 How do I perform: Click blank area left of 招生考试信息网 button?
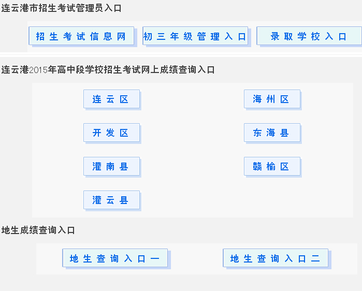click(15, 36)
